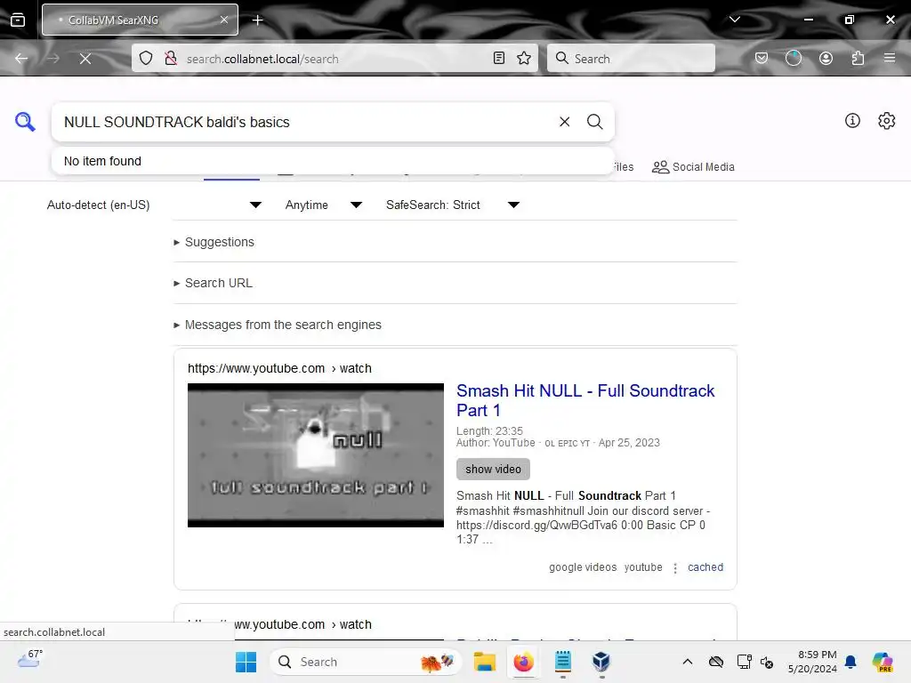Open the first result's youtube.com URL

(279, 369)
